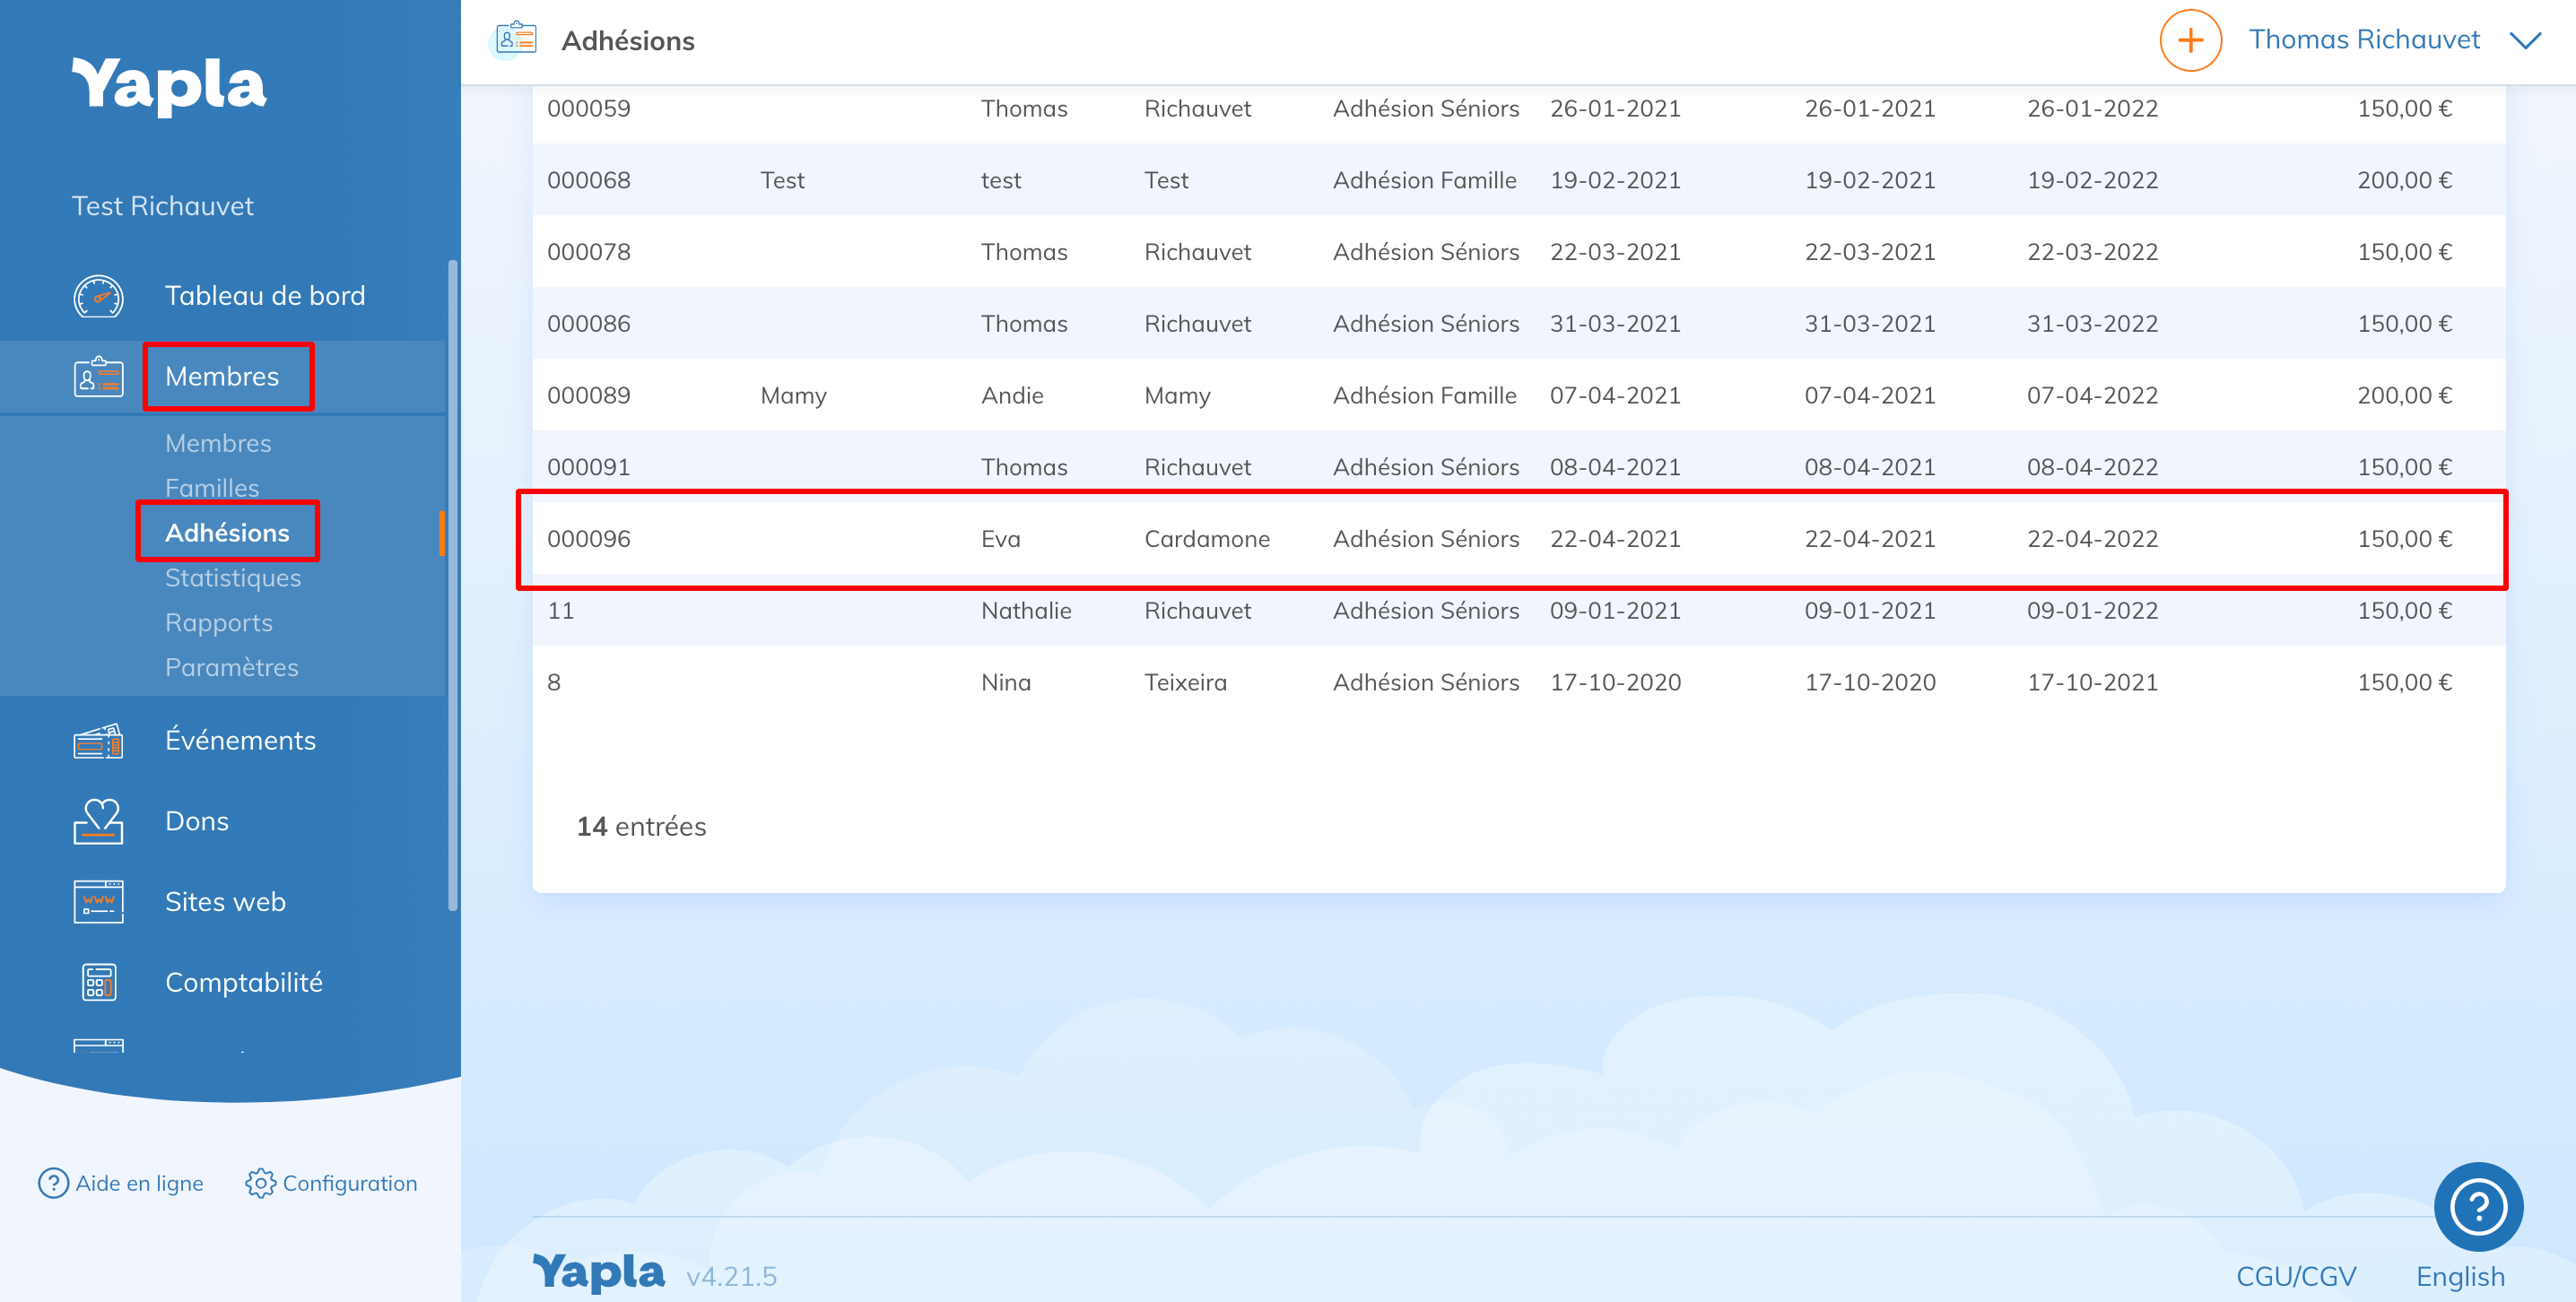Click the orange plus add button
The width and height of the screenshot is (2576, 1302).
[2190, 40]
